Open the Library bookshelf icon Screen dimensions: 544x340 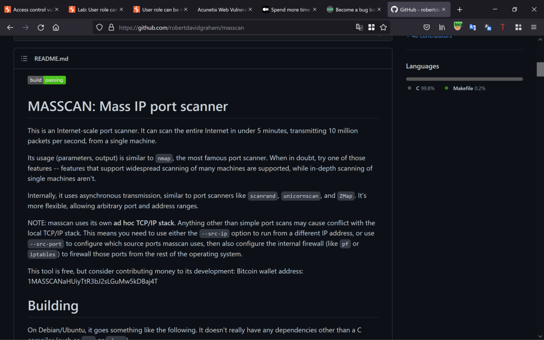point(442,27)
